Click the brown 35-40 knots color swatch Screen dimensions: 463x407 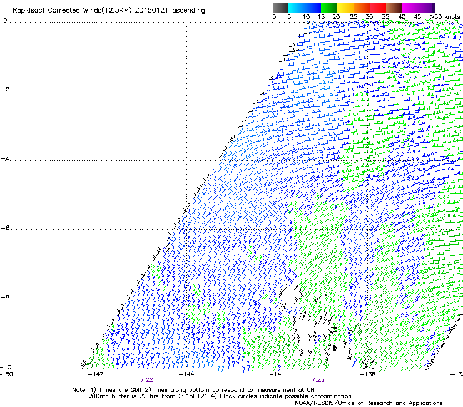394,8
